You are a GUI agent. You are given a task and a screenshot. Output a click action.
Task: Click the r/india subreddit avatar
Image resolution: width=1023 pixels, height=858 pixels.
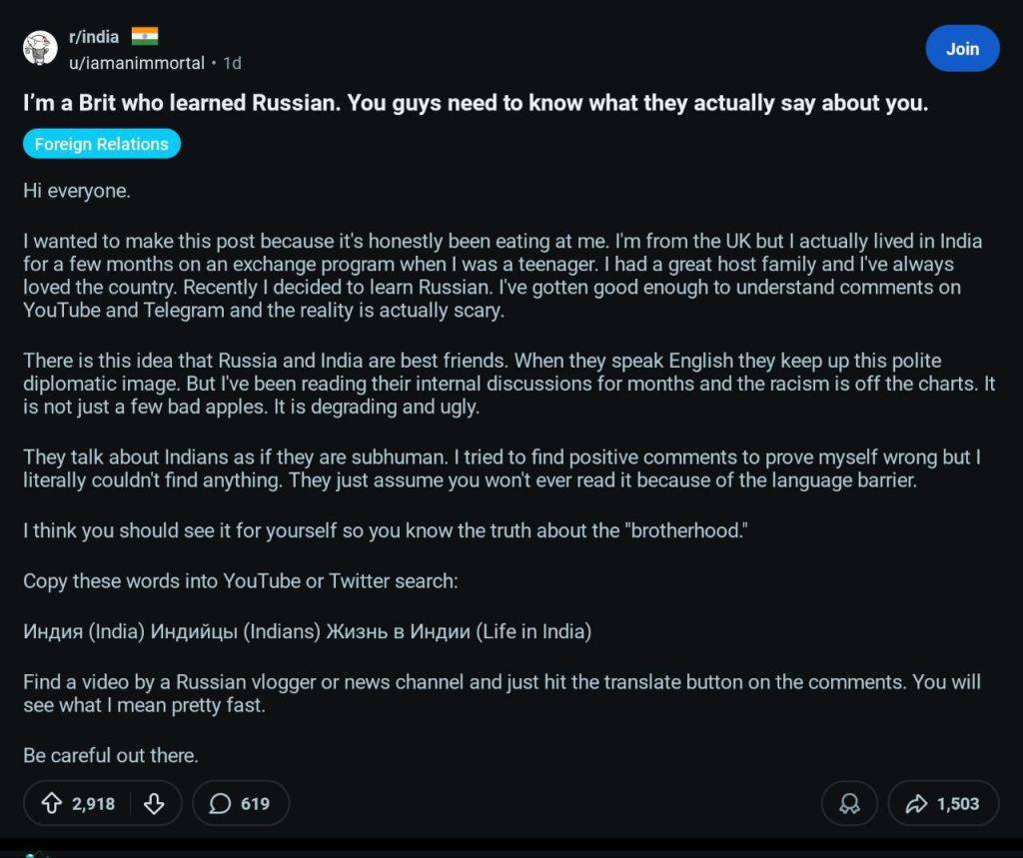click(40, 48)
